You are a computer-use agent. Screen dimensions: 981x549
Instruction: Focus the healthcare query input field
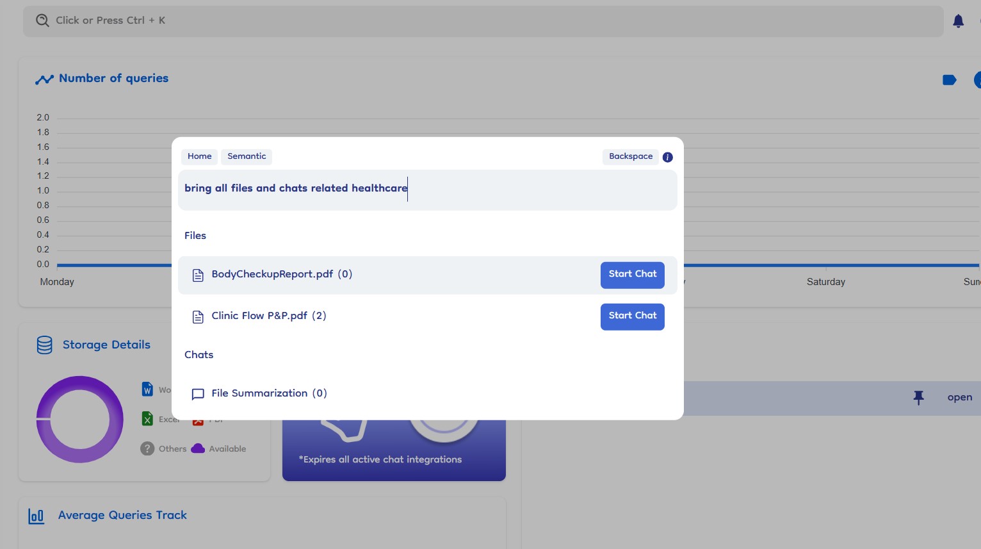click(427, 190)
